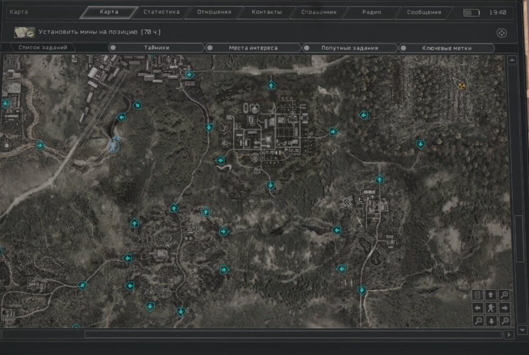The image size is (529, 355).
Task: Click the vertical scrollbar down arrow
Action: pyautogui.click(x=522, y=330)
